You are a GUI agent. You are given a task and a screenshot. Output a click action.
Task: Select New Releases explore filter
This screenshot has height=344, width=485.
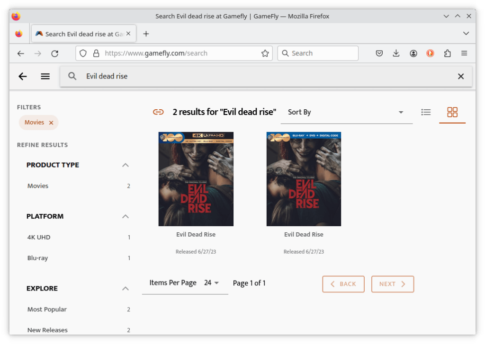pos(79,330)
